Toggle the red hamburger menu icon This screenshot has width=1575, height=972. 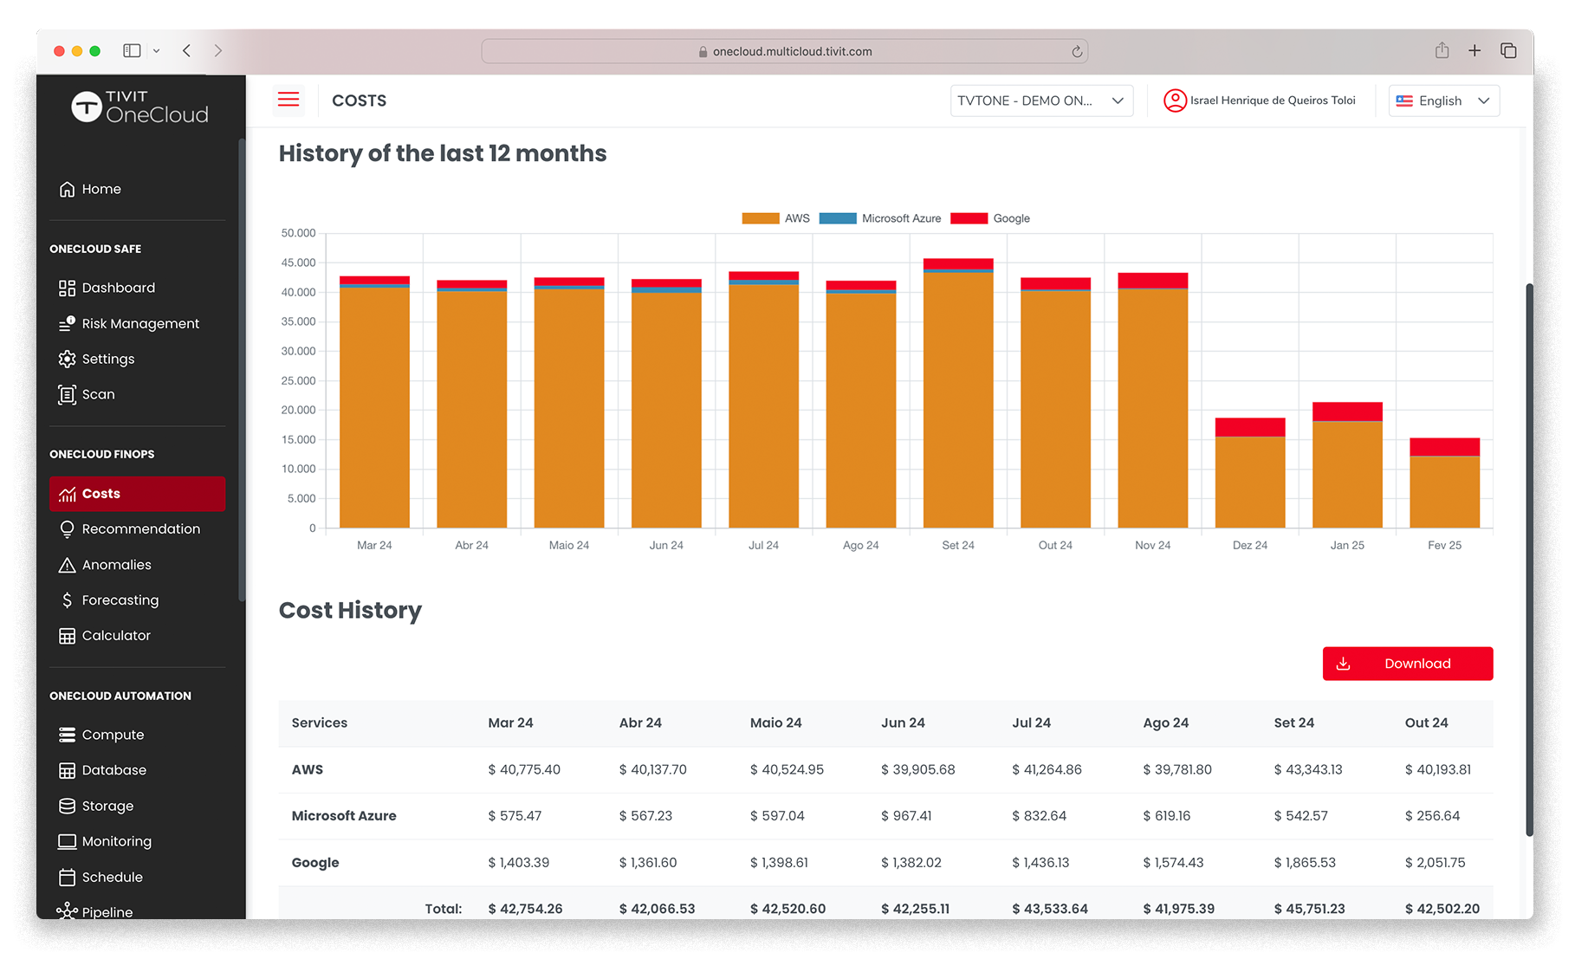[288, 100]
